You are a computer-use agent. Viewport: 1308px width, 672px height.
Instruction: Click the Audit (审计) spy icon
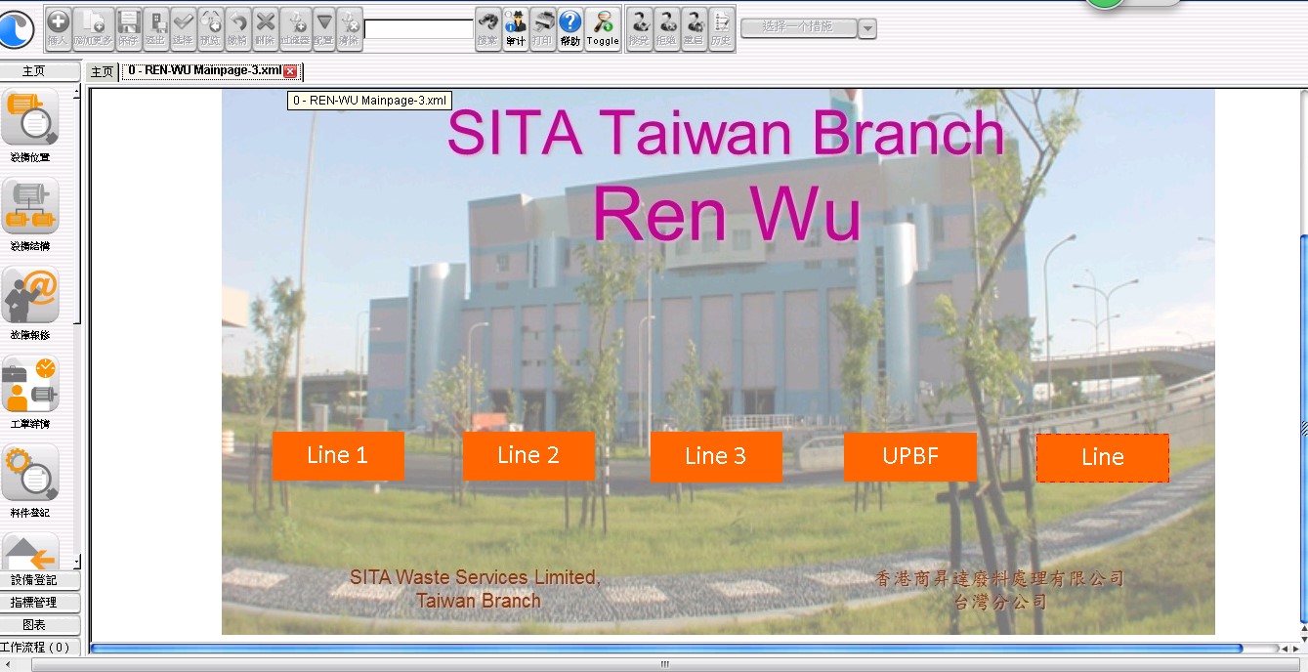[x=516, y=28]
